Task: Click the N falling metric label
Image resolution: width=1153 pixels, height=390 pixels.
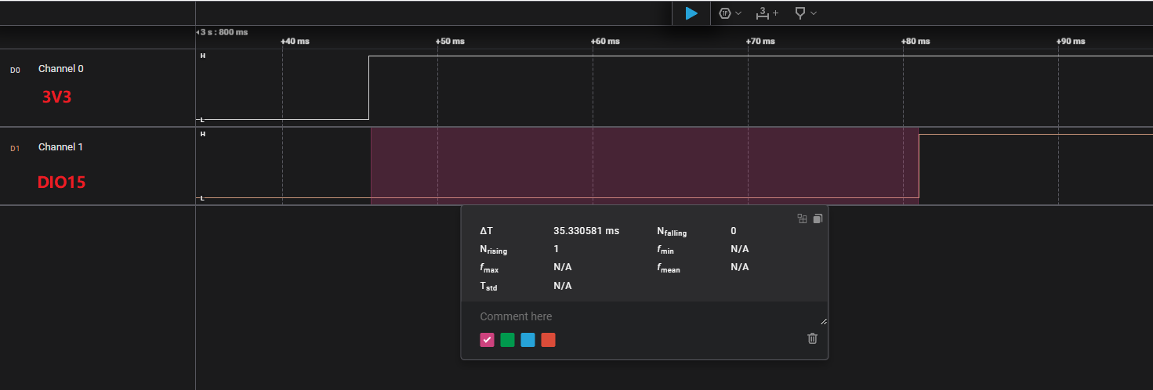Action: pyautogui.click(x=672, y=232)
